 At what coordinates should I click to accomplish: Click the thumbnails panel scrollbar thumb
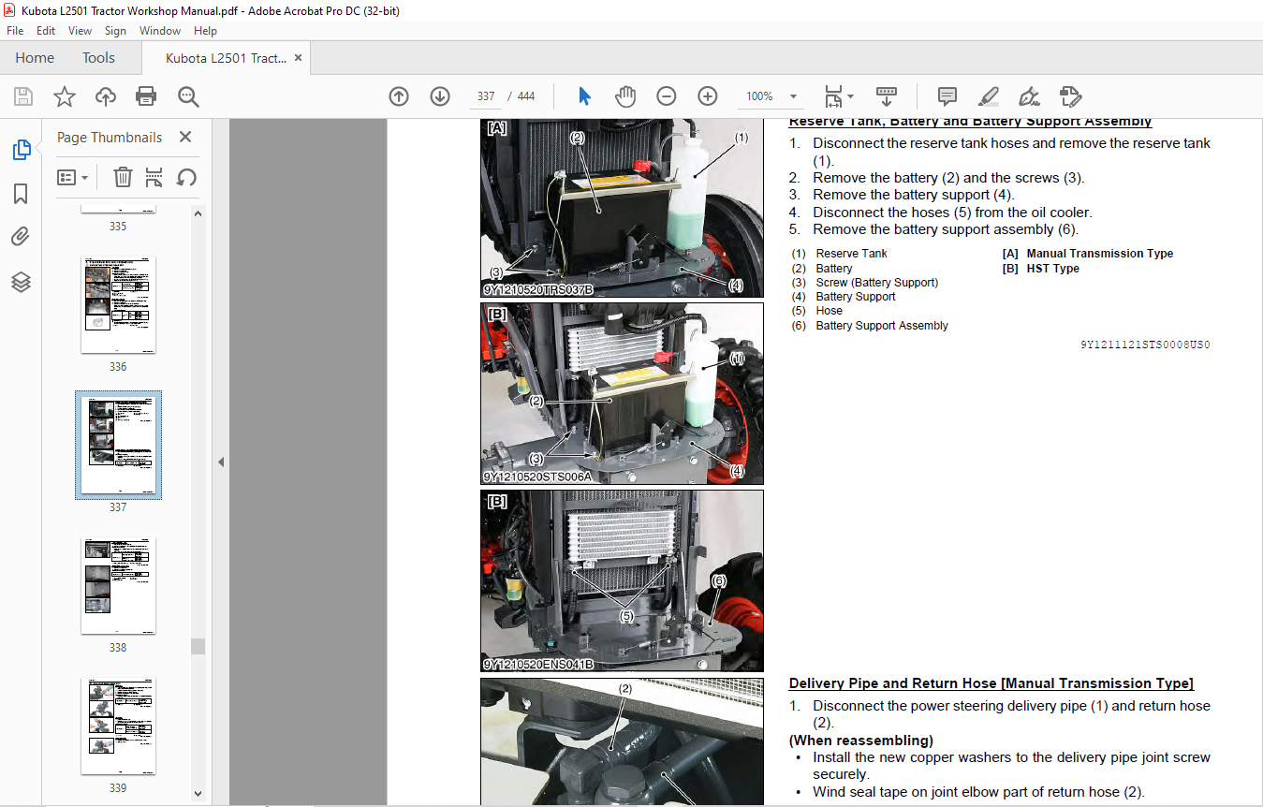coord(198,646)
